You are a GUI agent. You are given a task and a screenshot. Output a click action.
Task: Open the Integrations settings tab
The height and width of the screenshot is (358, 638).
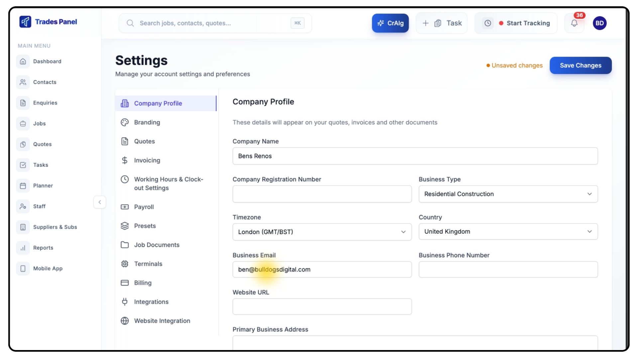point(151,302)
